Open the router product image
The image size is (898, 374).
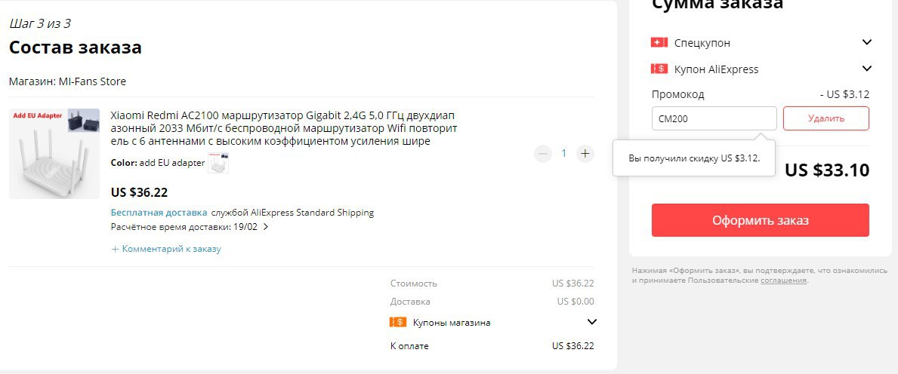(x=54, y=154)
